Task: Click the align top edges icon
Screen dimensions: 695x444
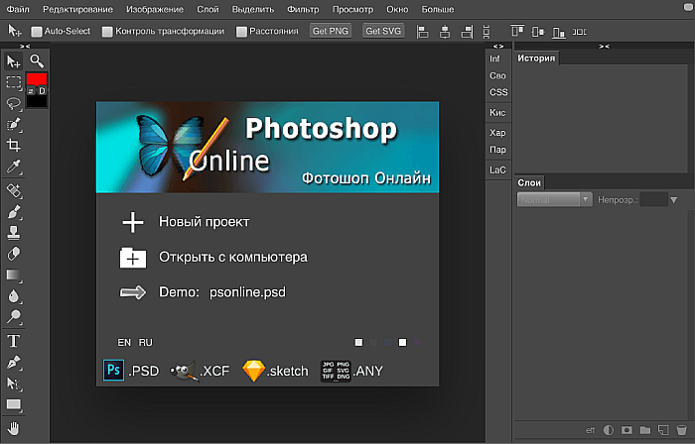Action: (517, 31)
